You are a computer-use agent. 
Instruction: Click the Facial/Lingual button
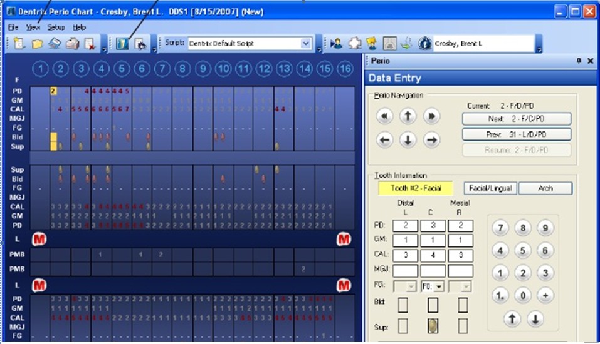pyautogui.click(x=490, y=188)
